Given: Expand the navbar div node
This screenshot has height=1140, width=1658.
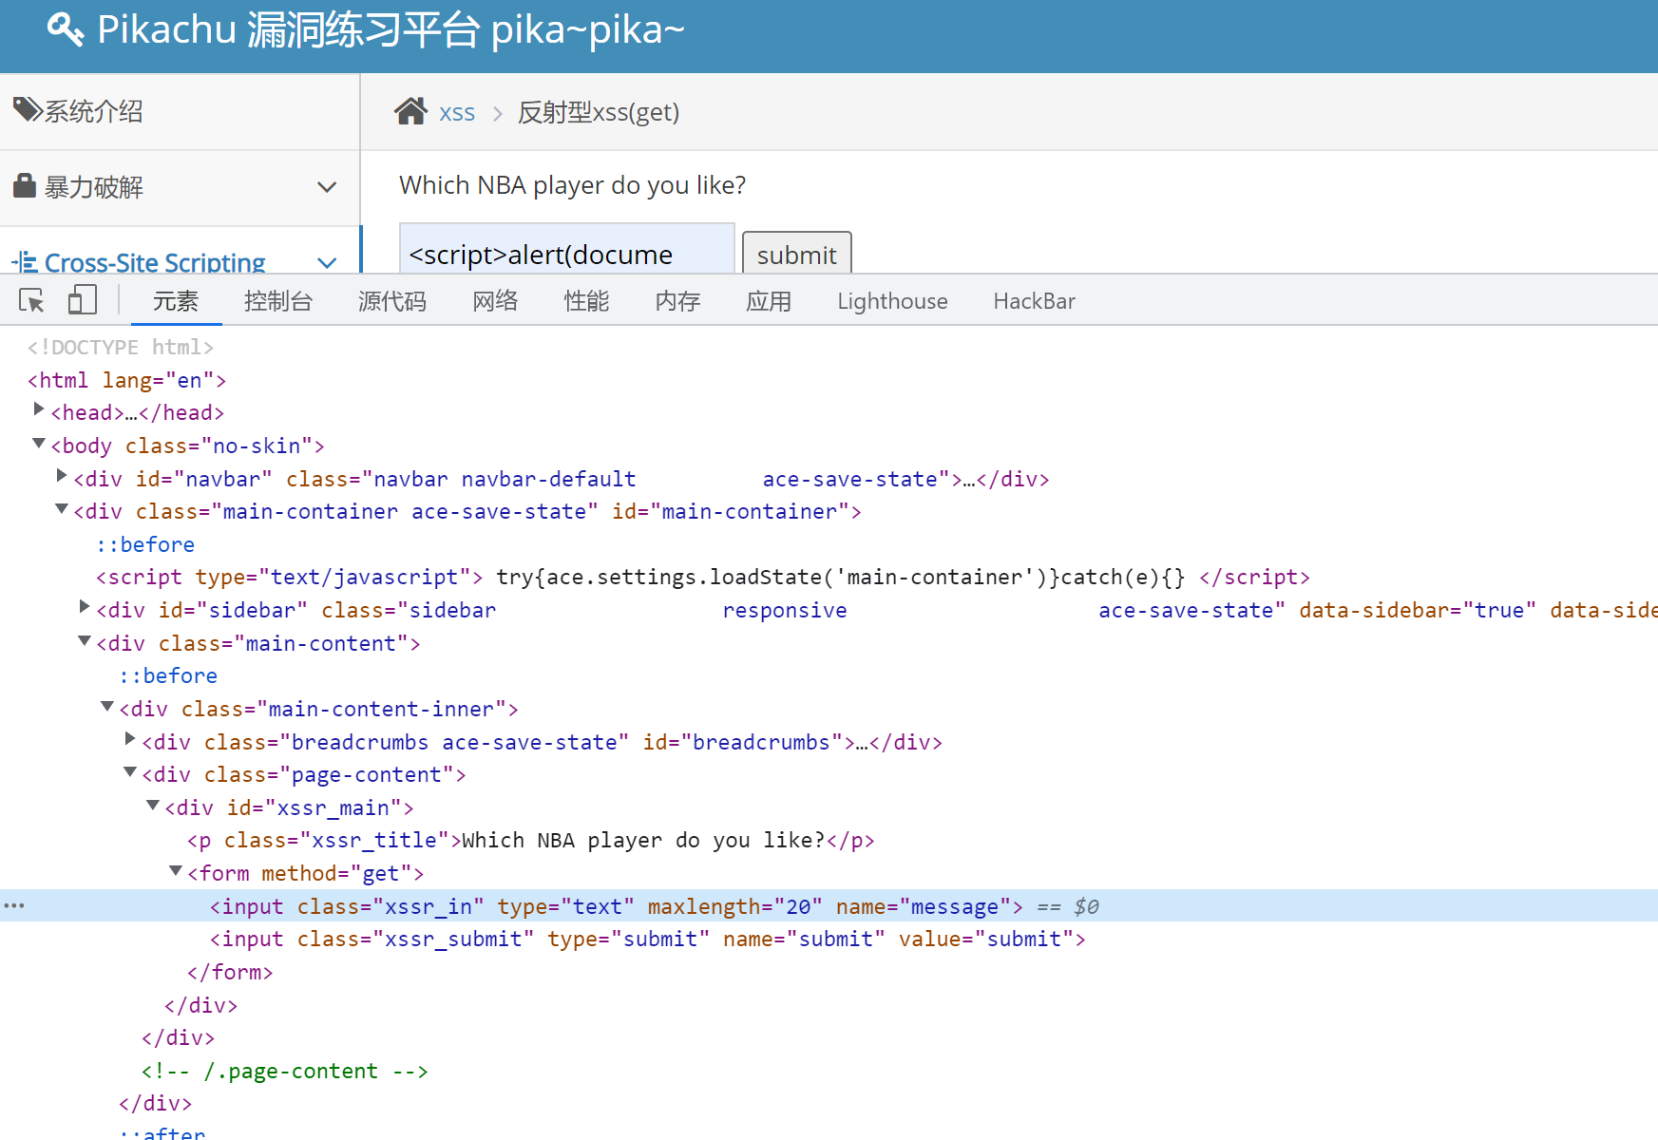Looking at the screenshot, I should [62, 476].
